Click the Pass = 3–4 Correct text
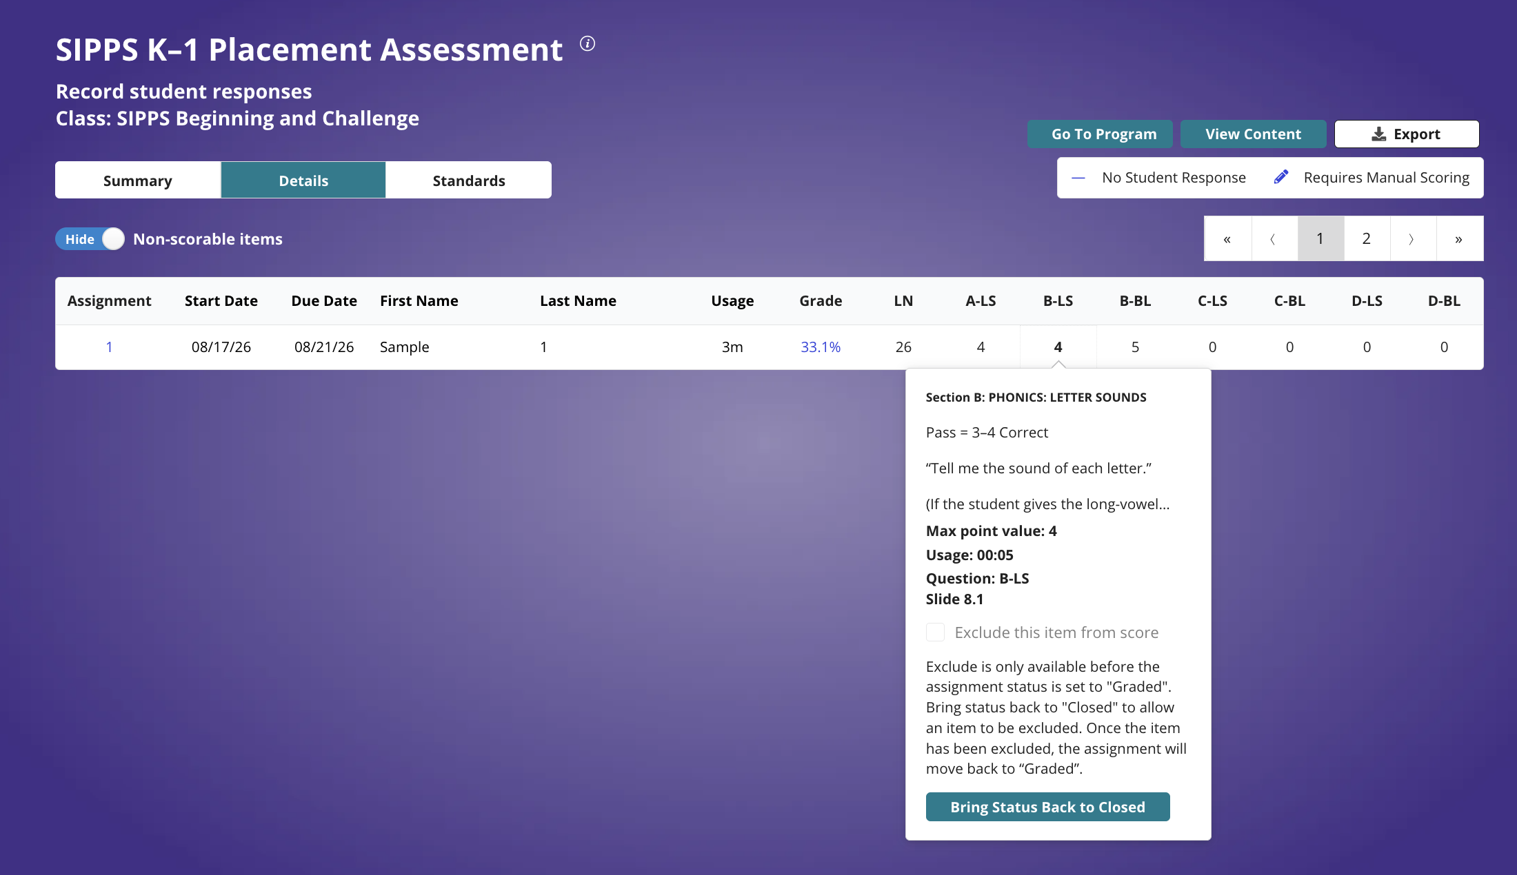Viewport: 1517px width, 875px height. tap(987, 433)
